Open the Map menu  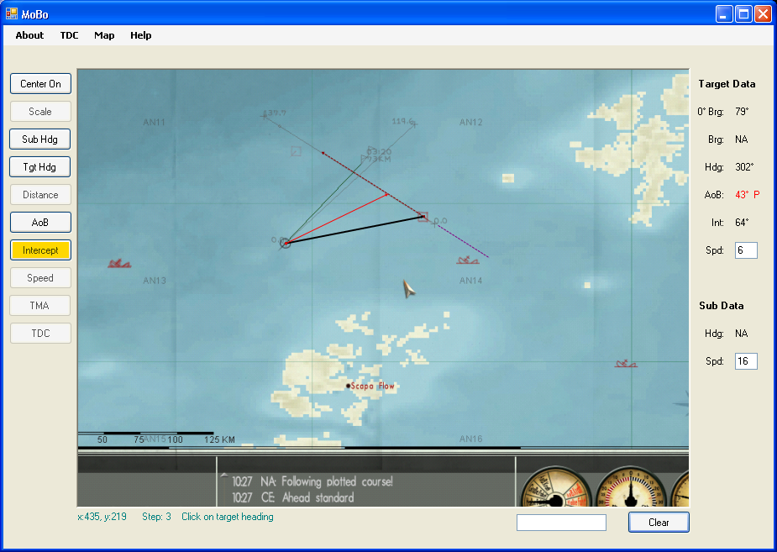click(104, 35)
